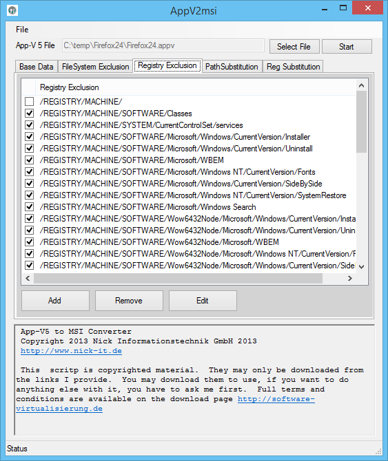Select the SOFTWARE/Microsoft/Windows Search row text

coord(147,207)
